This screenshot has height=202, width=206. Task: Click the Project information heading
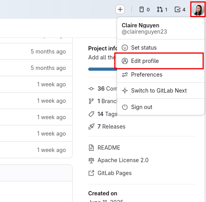coord(103,48)
